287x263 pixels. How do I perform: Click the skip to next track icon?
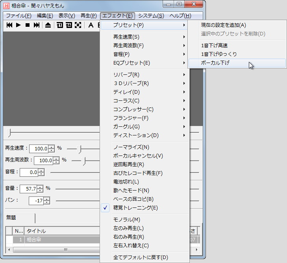pos(37,25)
